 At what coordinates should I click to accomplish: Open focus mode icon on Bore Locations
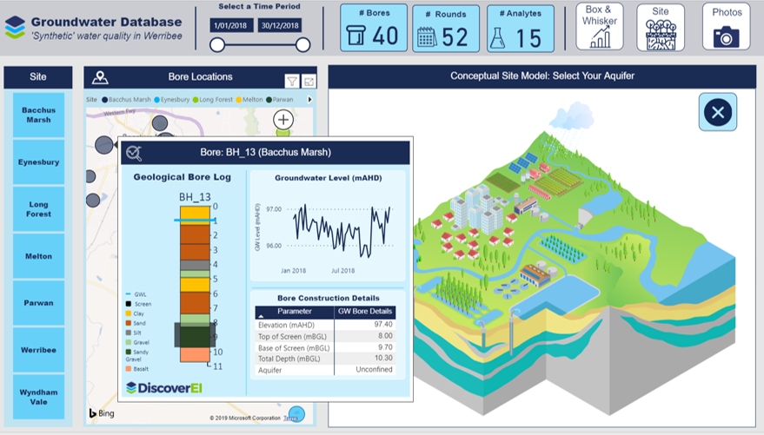point(309,82)
